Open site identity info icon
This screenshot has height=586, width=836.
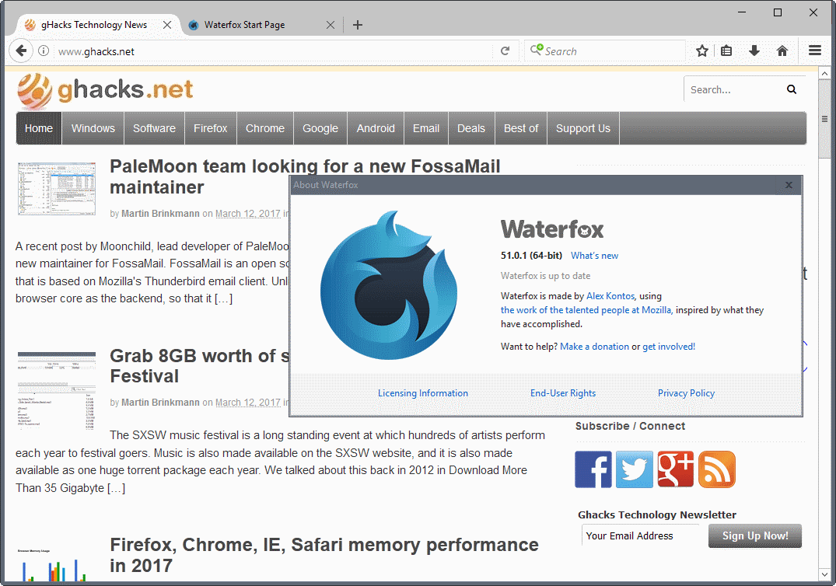44,51
